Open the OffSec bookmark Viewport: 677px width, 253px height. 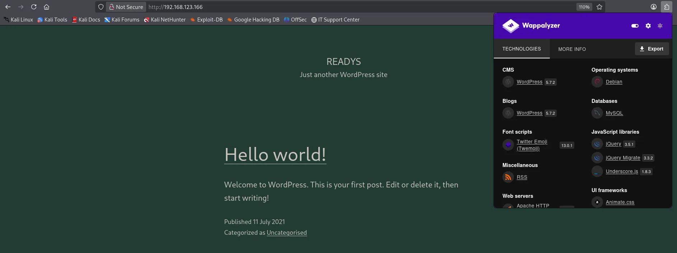295,20
